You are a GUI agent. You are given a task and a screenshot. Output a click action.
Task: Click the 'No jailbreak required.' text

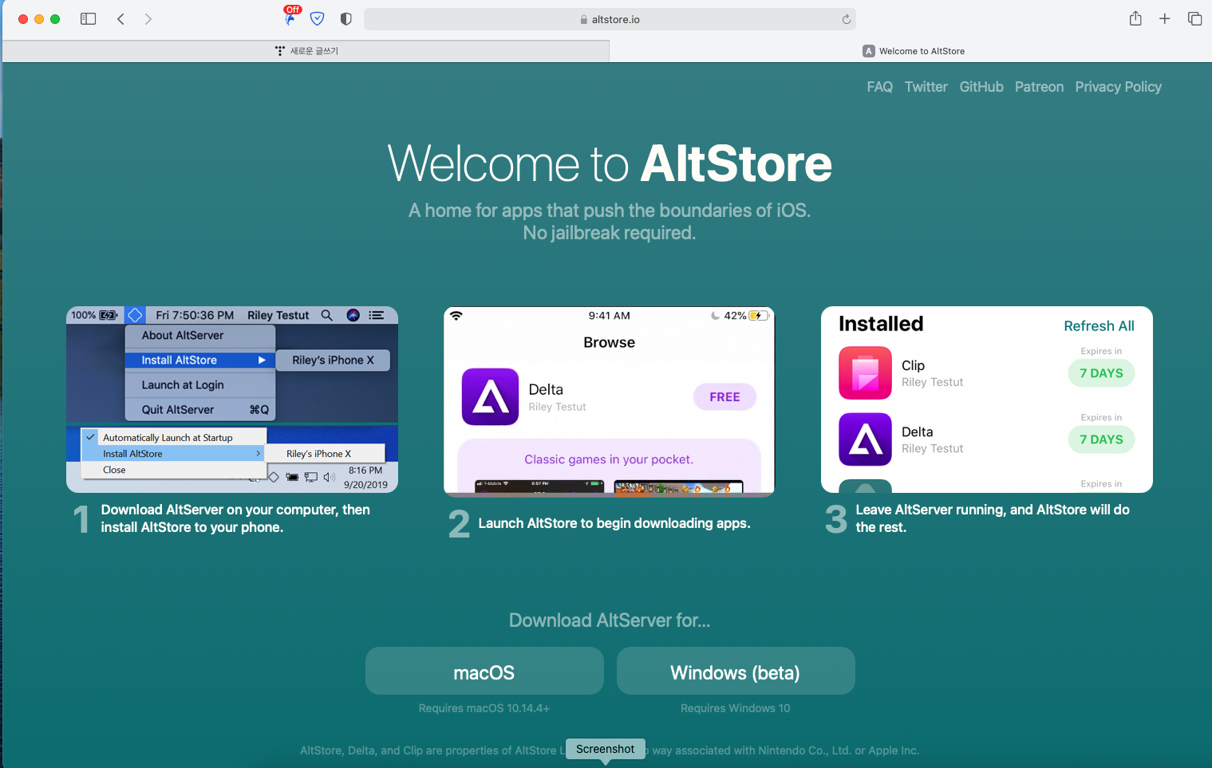point(610,233)
